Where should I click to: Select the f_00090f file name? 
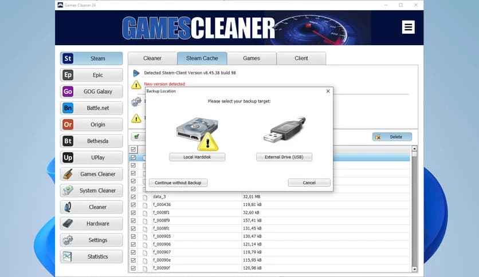tap(162, 268)
